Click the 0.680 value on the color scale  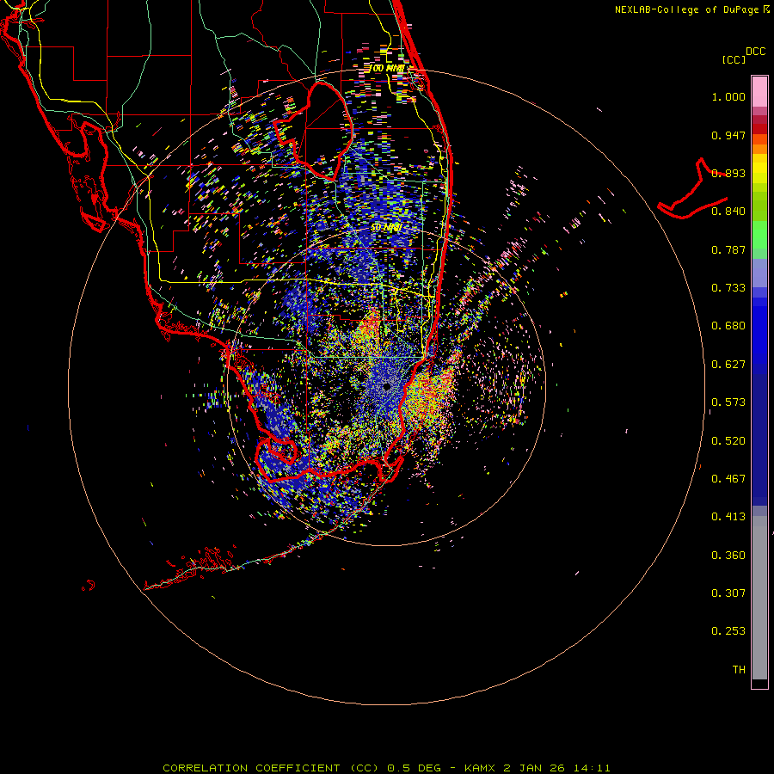(x=728, y=326)
